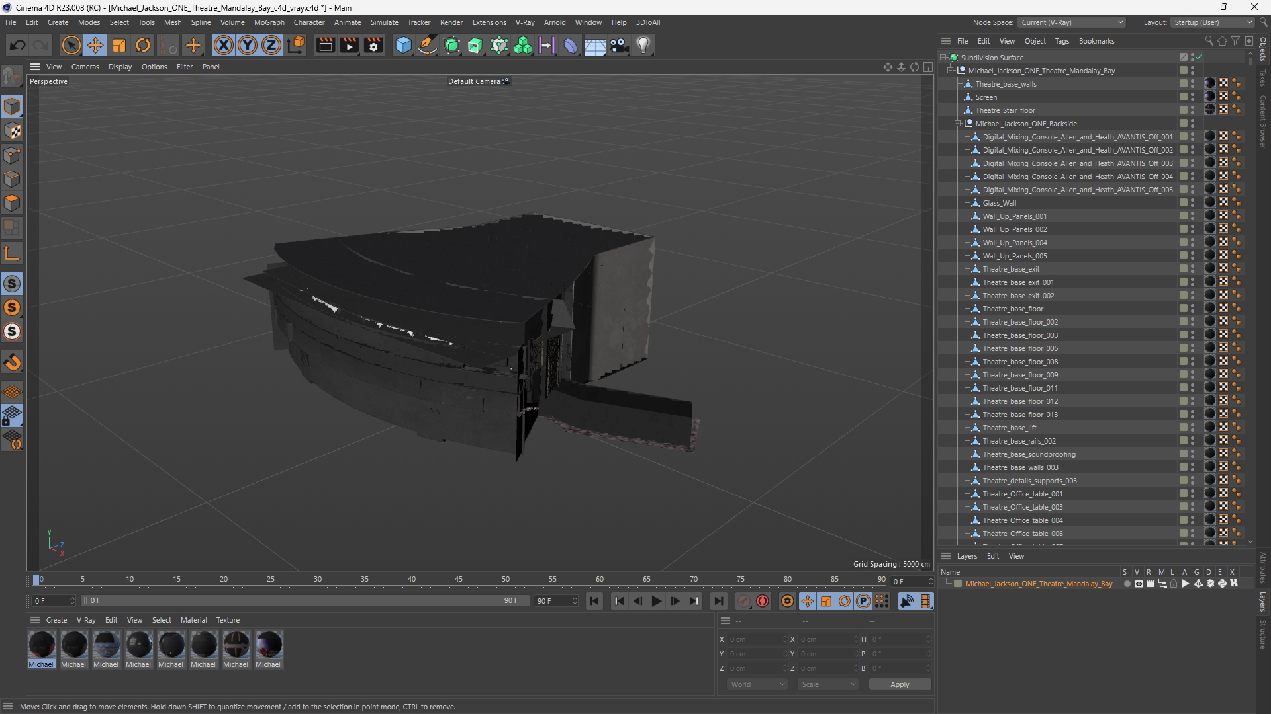The image size is (1271, 714).
Task: Click the end frame 90 F field
Action: point(556,601)
